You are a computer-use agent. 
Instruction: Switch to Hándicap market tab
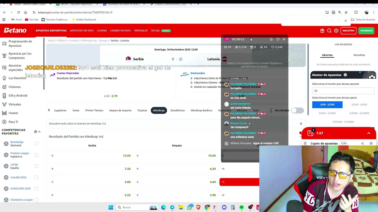[159, 110]
